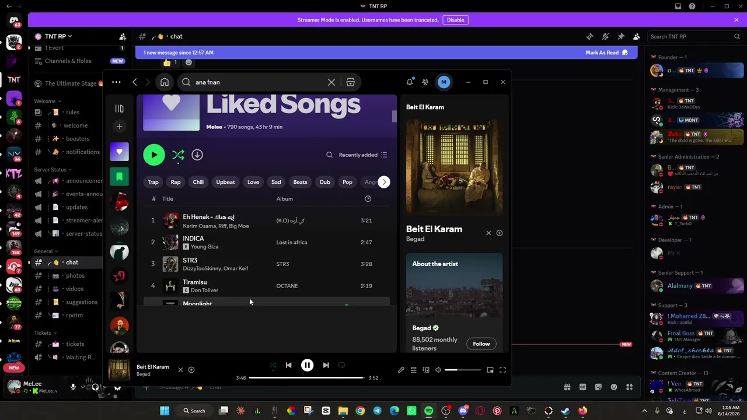
Task: Skip to next track
Action: coord(326,365)
